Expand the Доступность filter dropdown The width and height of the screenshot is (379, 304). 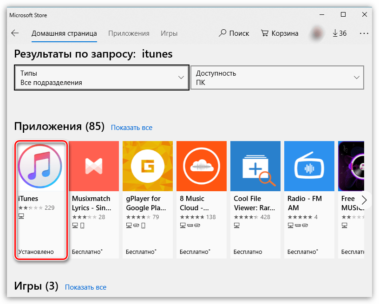[277, 78]
